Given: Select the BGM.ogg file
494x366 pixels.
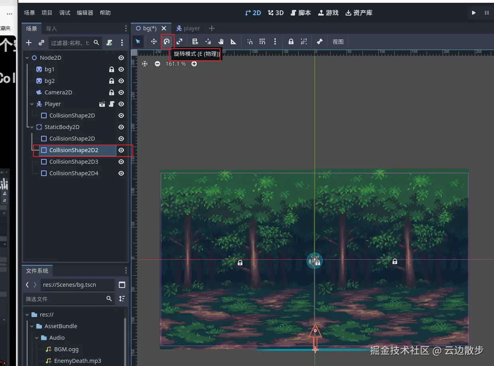Looking at the screenshot, I should coord(66,349).
